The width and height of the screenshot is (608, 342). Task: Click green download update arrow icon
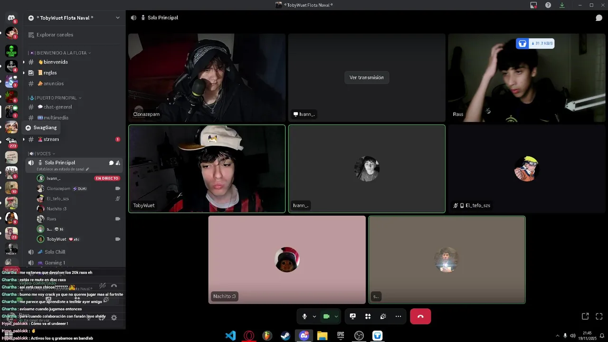(x=562, y=5)
